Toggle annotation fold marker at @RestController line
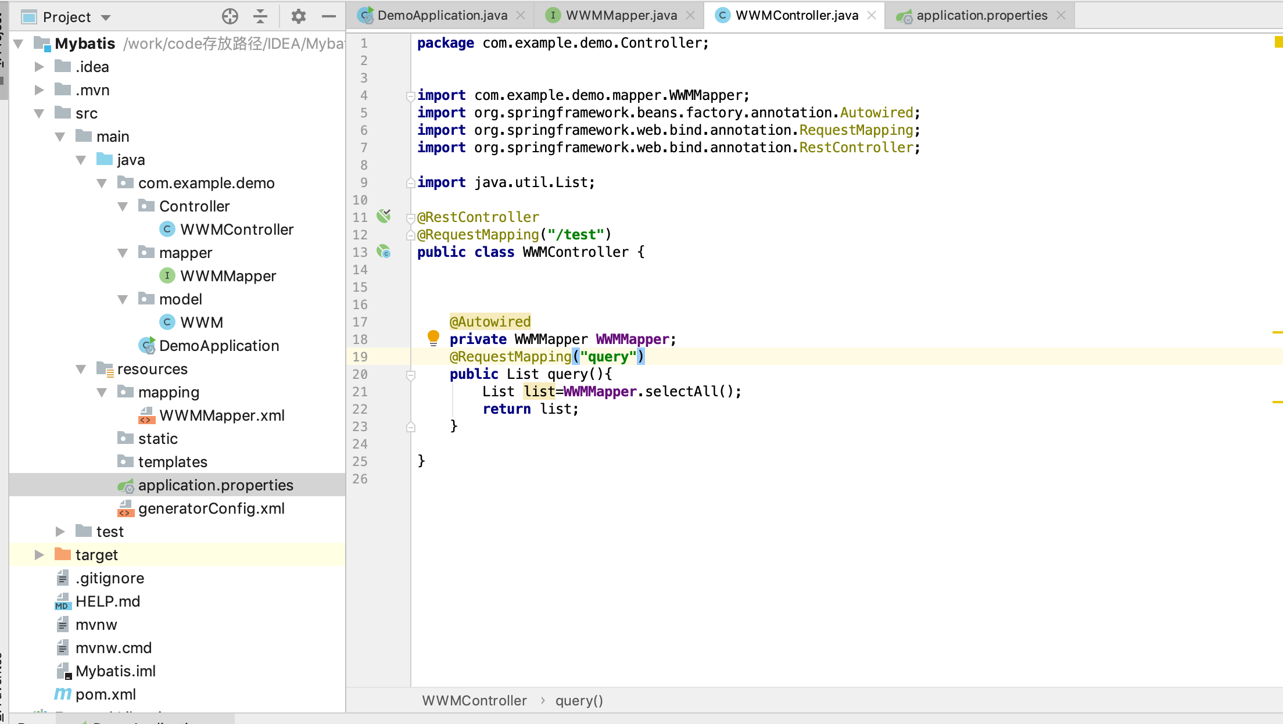The height and width of the screenshot is (724, 1283). [411, 218]
